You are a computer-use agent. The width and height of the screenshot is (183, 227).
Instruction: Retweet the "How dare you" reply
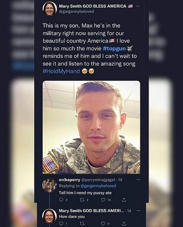[82, 224]
